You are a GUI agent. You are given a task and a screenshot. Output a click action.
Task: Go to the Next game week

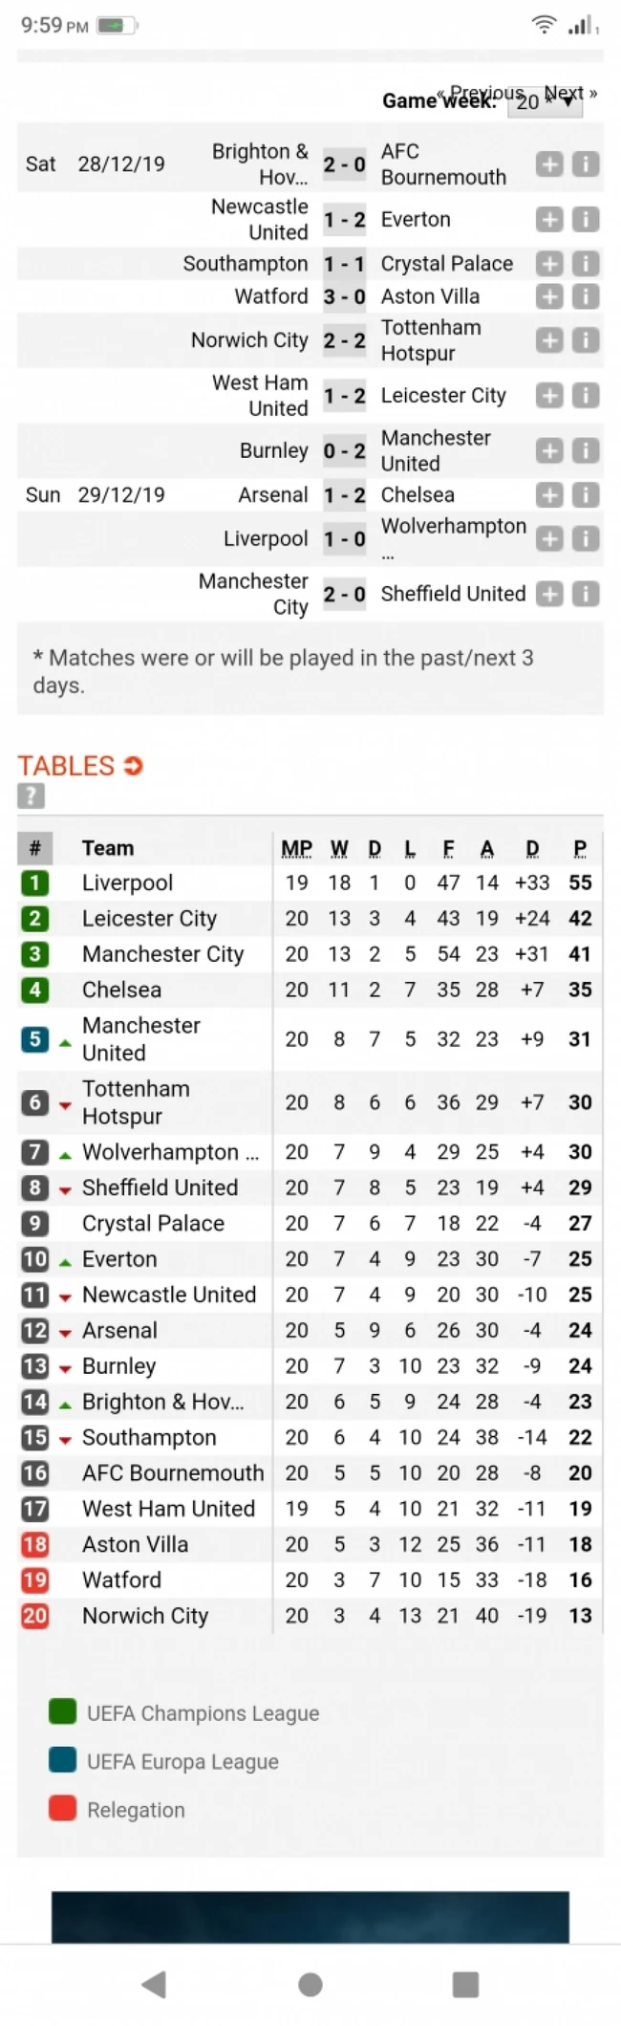point(572,91)
